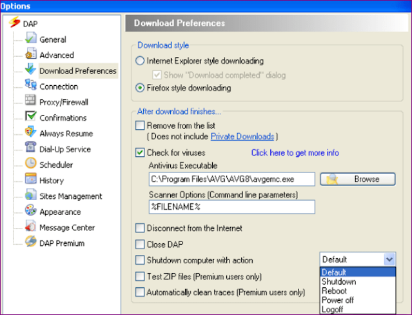Select Download Preferences in the tree

point(78,71)
